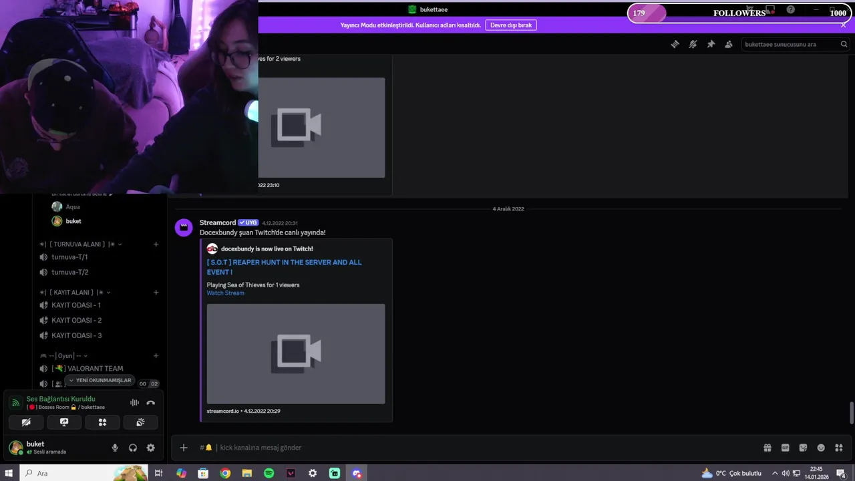Viewport: 855px width, 481px height.
Task: Dismiss the purple Streamer Mode banner
Action: pos(843,25)
